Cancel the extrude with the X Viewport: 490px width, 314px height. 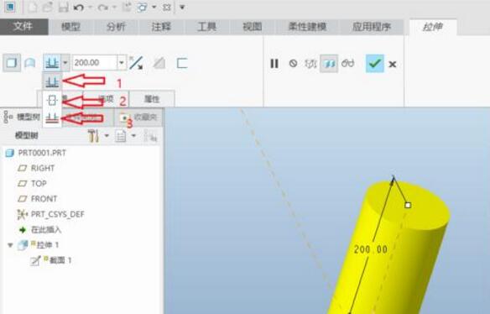[x=393, y=65]
